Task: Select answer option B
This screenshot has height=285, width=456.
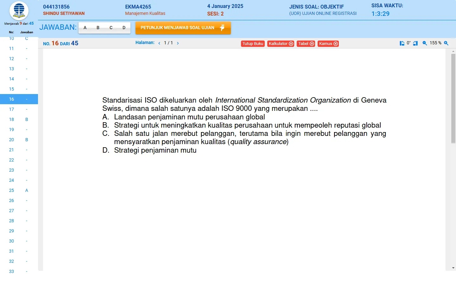Action: point(98,28)
